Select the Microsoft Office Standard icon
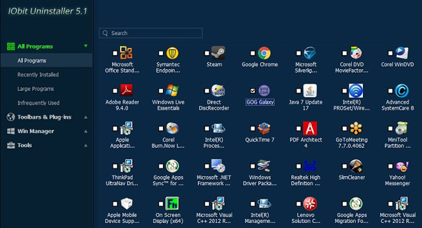 (127, 53)
